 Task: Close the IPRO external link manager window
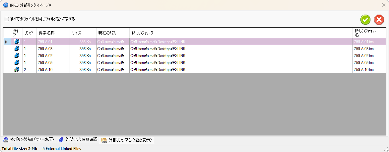pyautogui.click(x=384, y=5)
